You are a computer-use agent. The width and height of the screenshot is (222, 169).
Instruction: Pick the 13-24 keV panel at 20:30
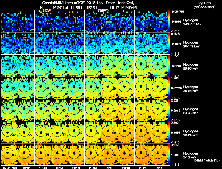[159, 132]
